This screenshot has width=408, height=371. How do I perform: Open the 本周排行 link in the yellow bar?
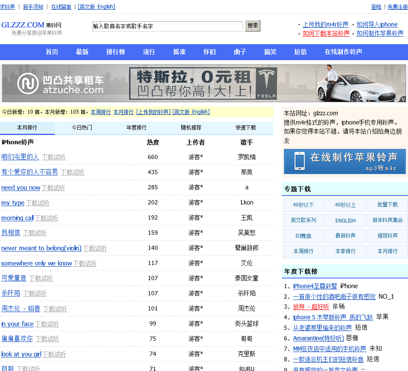[101, 112]
